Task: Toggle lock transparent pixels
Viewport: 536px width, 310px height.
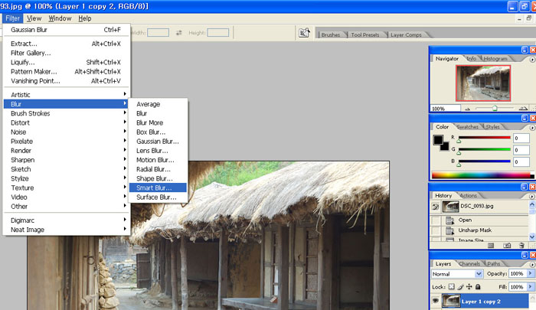Action: [x=452, y=287]
